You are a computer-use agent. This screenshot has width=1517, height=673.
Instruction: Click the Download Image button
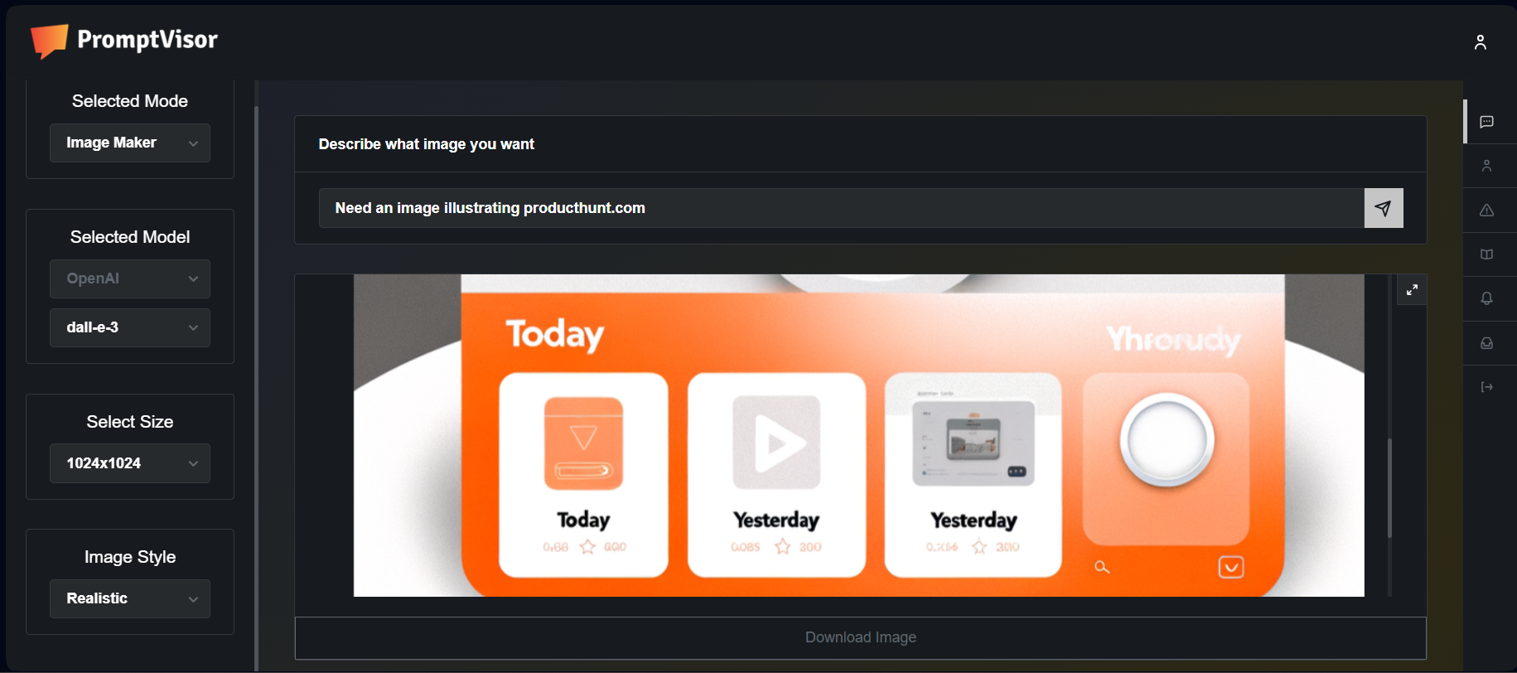(860, 637)
